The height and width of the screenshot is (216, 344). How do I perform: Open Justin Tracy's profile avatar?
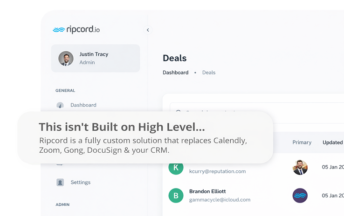66,59
